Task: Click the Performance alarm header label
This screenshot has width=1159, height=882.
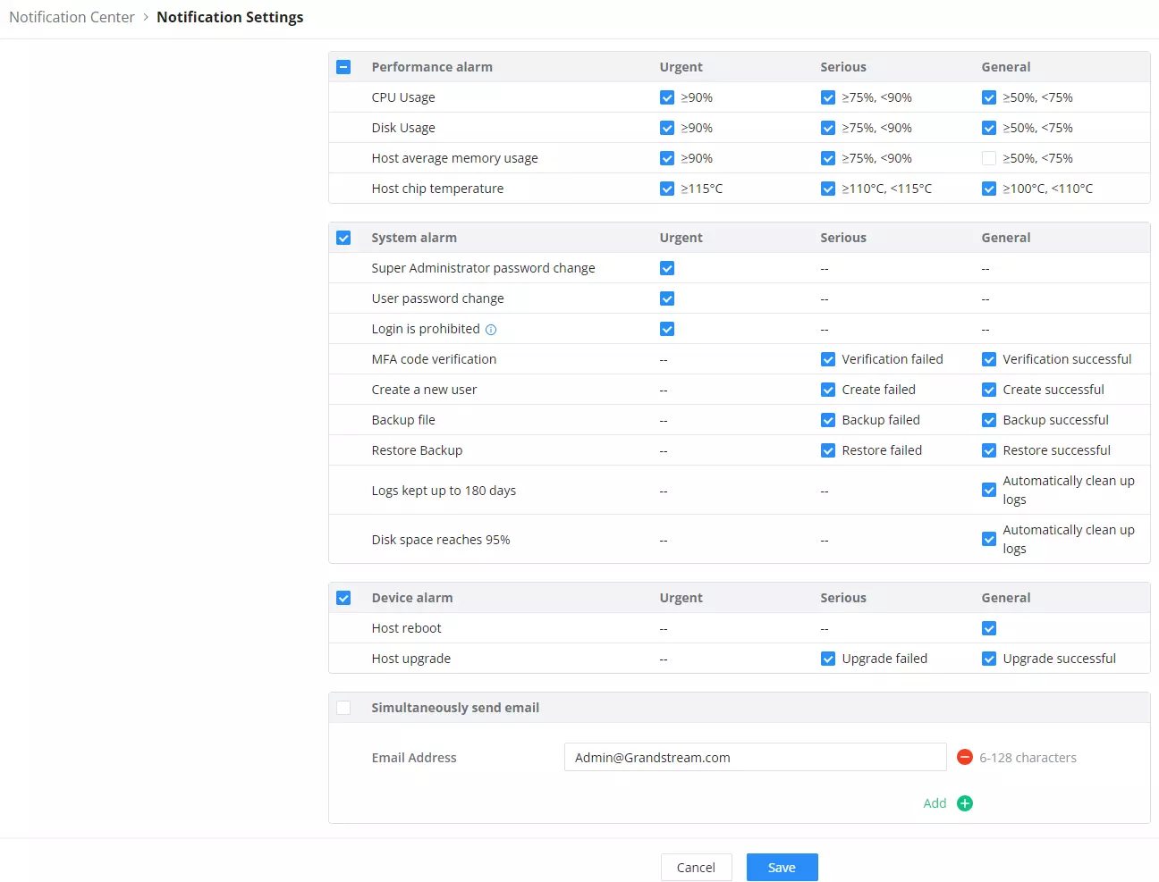Action: (x=432, y=67)
